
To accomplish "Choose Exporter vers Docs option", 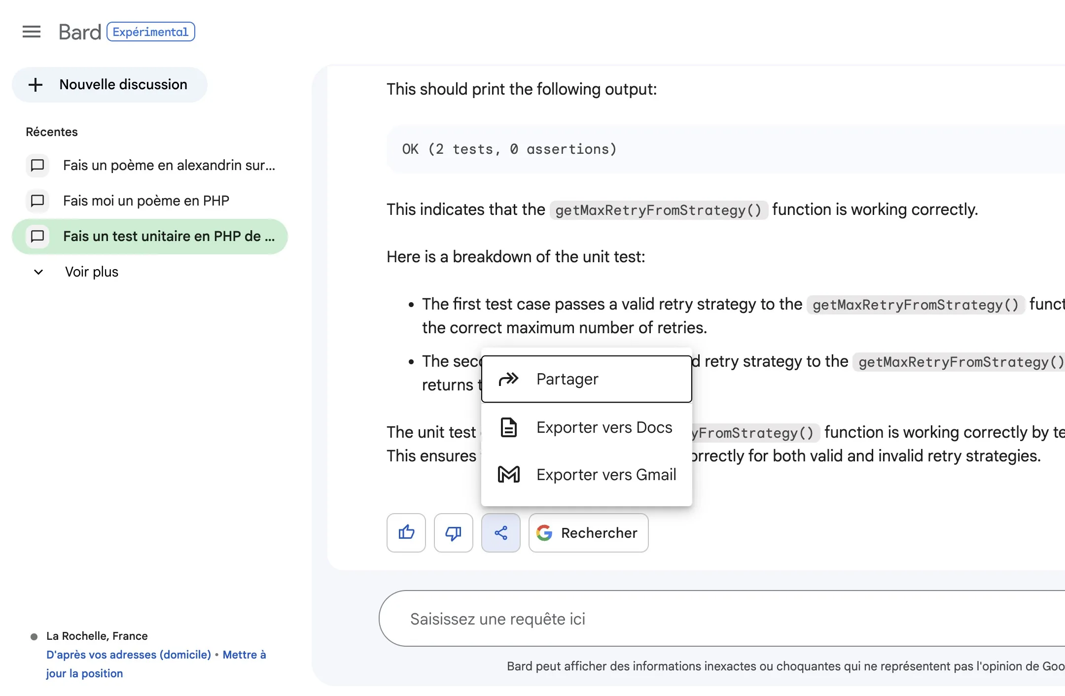I will point(604,427).
